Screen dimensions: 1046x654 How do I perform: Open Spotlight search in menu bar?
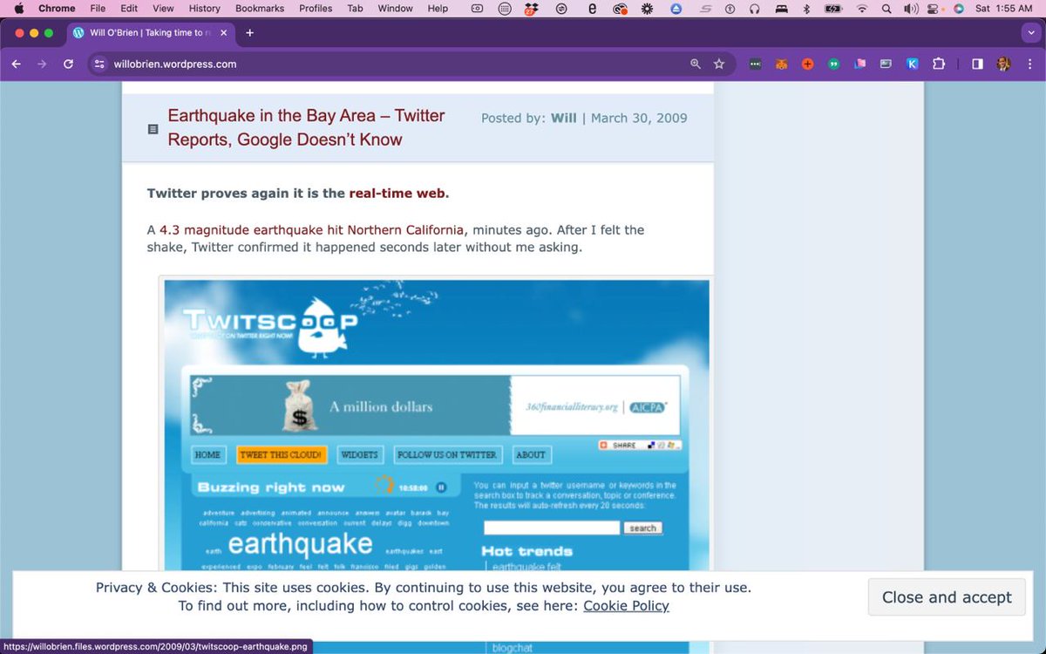[886, 9]
